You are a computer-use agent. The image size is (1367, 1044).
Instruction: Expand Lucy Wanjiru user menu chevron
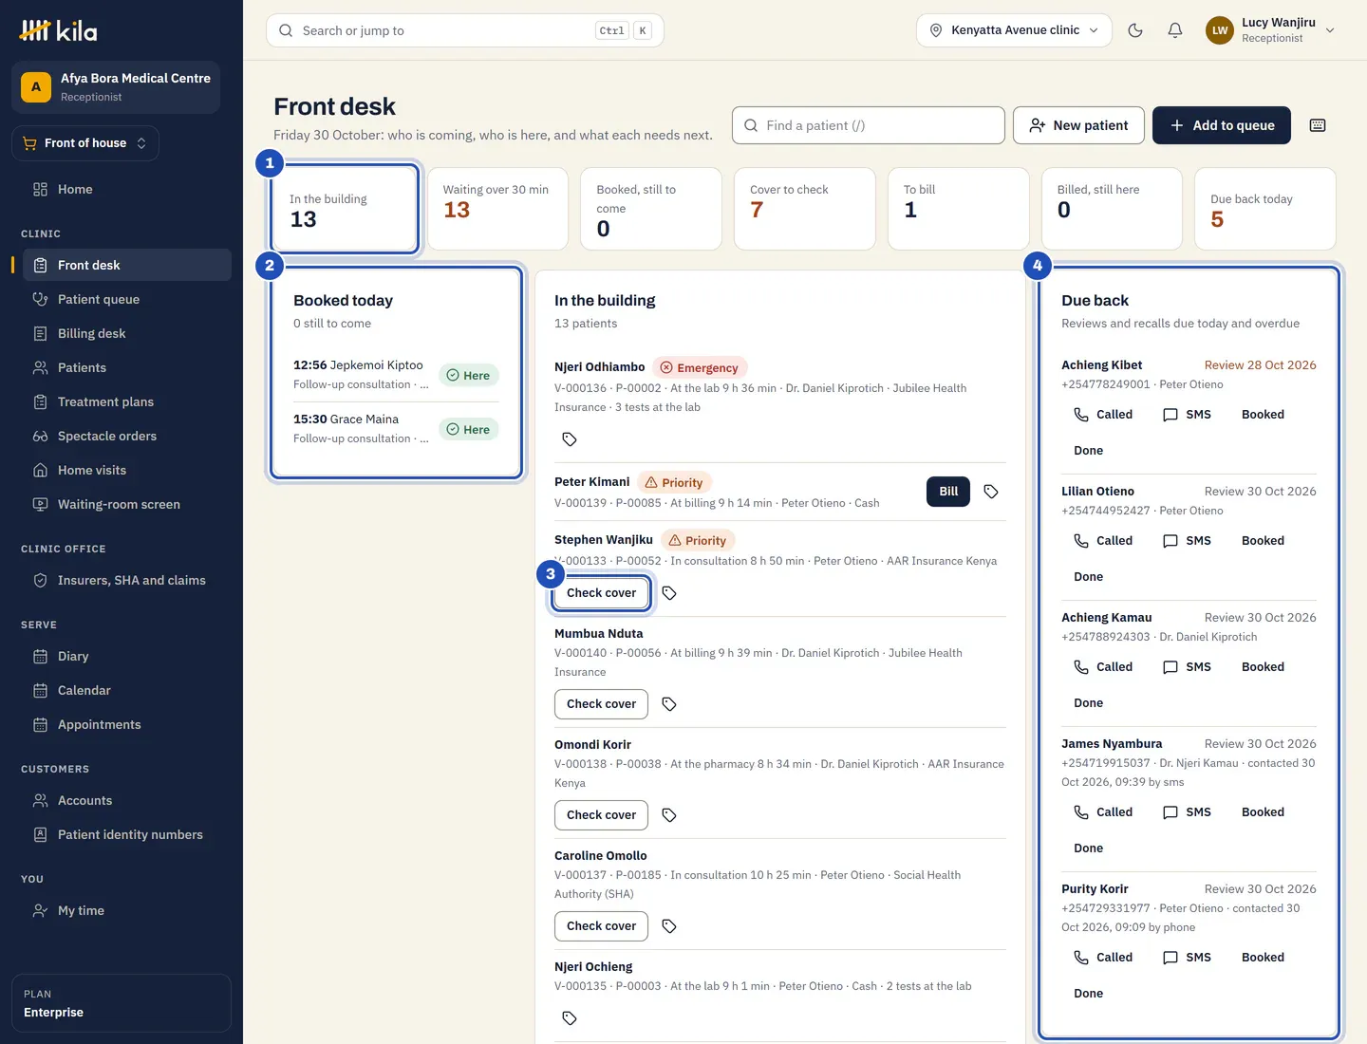pyautogui.click(x=1330, y=30)
